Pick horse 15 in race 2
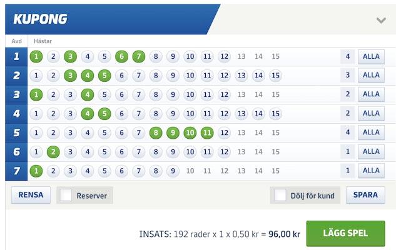 [x=275, y=76]
